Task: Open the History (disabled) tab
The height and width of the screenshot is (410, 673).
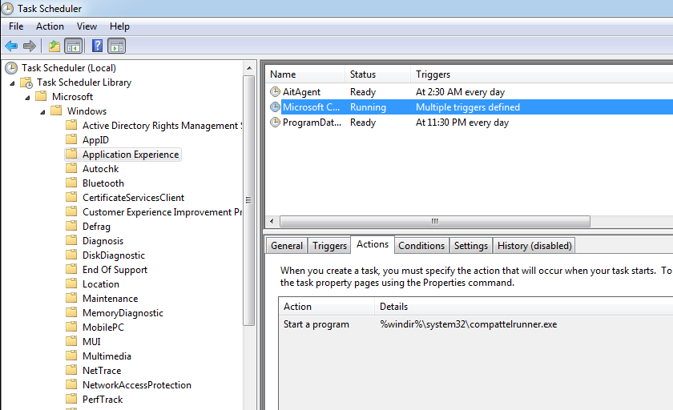Action: click(x=534, y=246)
